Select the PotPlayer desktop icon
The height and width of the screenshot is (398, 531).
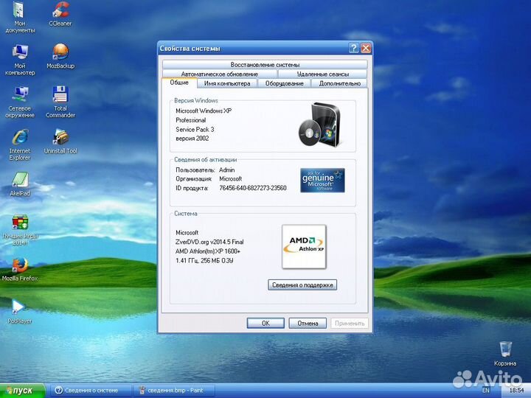[19, 312]
